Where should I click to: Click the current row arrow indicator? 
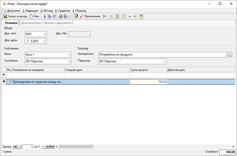tap(4, 82)
